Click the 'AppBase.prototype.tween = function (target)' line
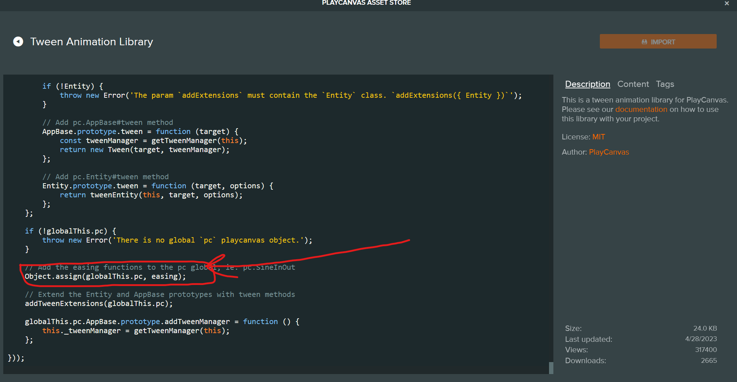Image resolution: width=737 pixels, height=382 pixels. pyautogui.click(x=140, y=131)
